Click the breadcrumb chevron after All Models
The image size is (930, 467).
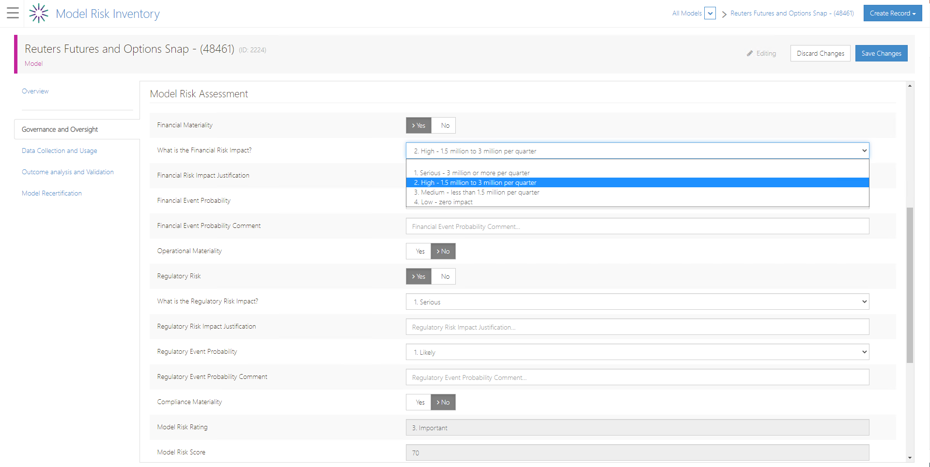coord(723,14)
